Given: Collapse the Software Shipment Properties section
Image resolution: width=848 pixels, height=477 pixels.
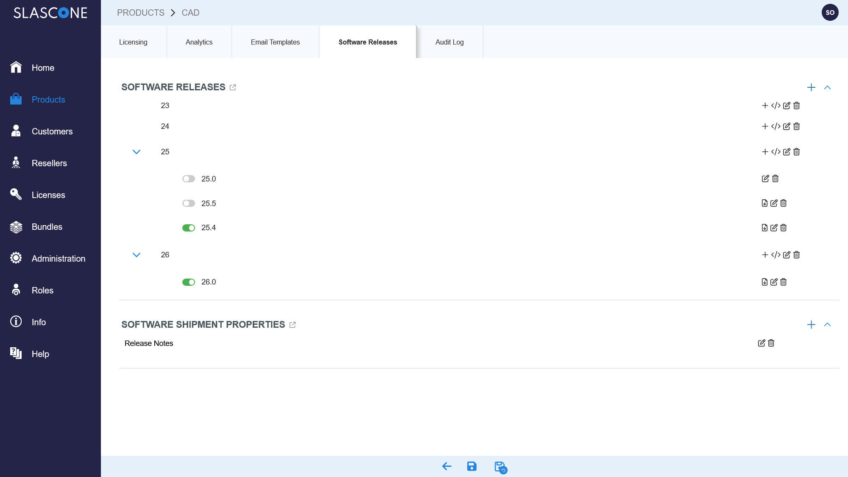Looking at the screenshot, I should 827,324.
